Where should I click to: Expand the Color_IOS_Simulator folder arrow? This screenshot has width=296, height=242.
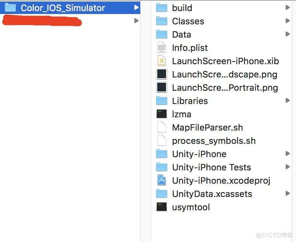pyautogui.click(x=136, y=7)
